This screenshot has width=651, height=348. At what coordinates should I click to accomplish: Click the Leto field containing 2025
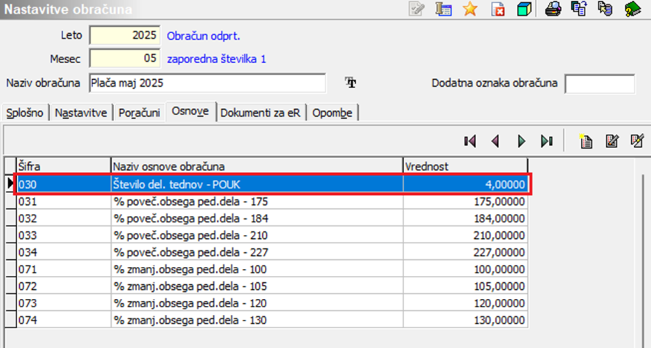tap(124, 35)
